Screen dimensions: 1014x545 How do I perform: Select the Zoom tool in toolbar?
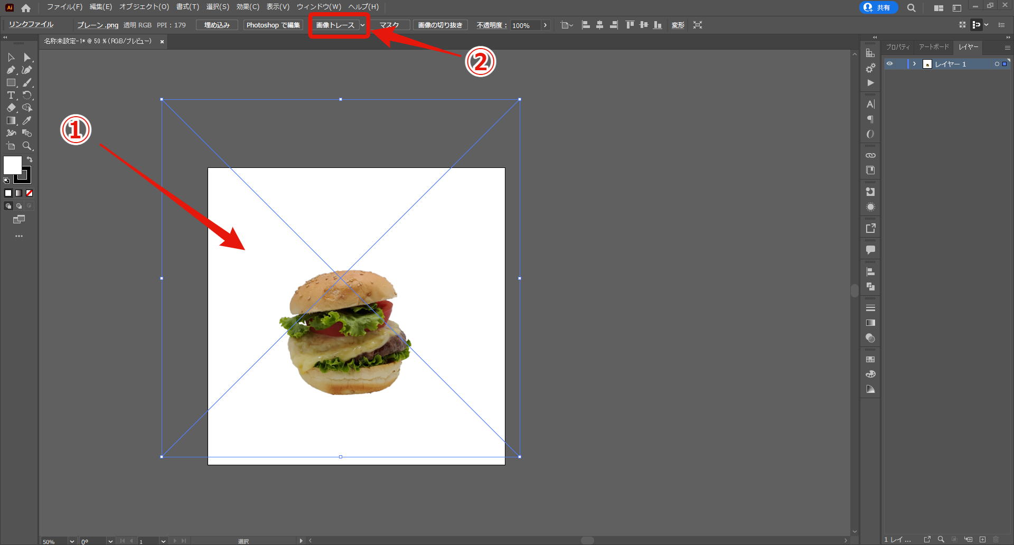(x=27, y=146)
